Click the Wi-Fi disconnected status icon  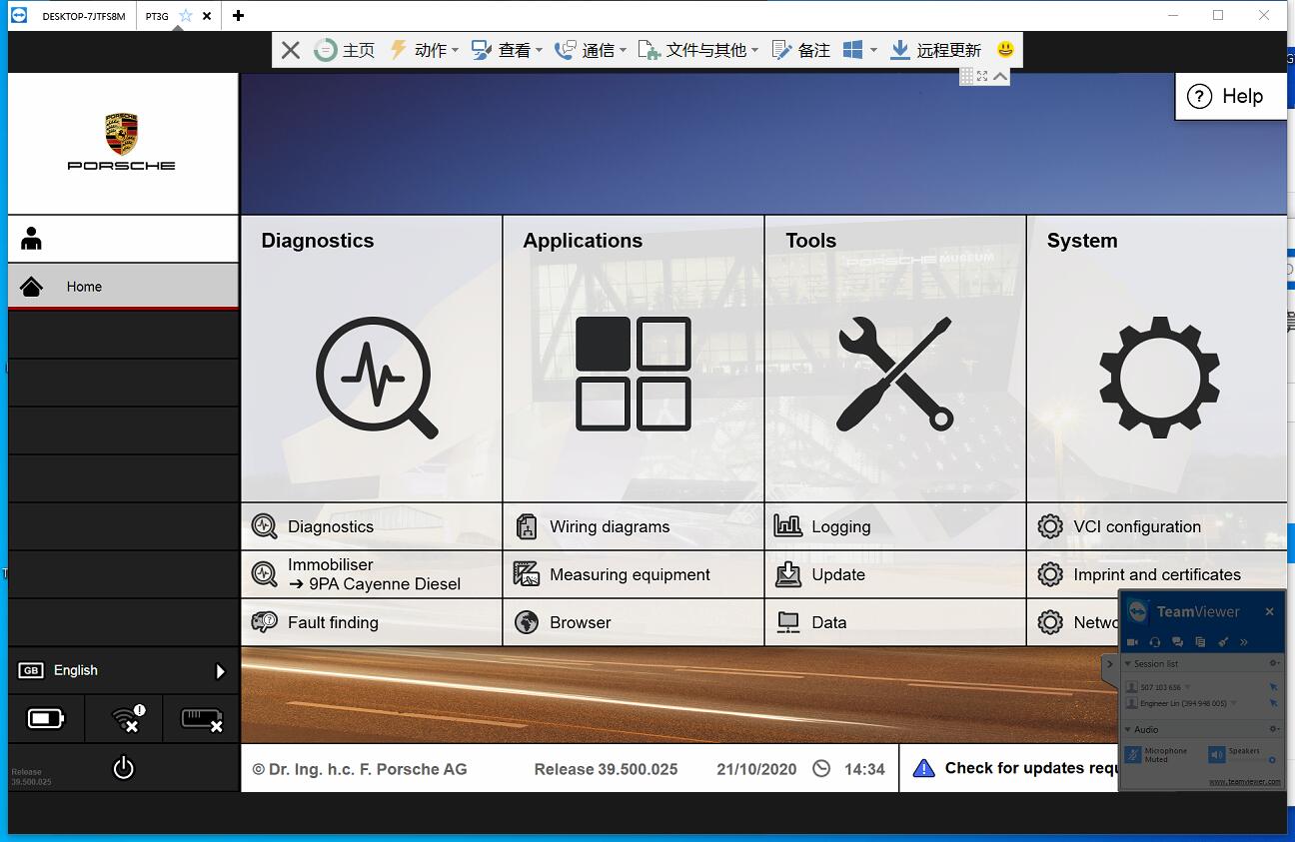point(127,718)
